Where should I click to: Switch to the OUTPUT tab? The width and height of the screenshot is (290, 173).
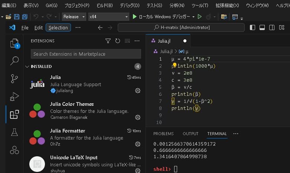point(190,134)
